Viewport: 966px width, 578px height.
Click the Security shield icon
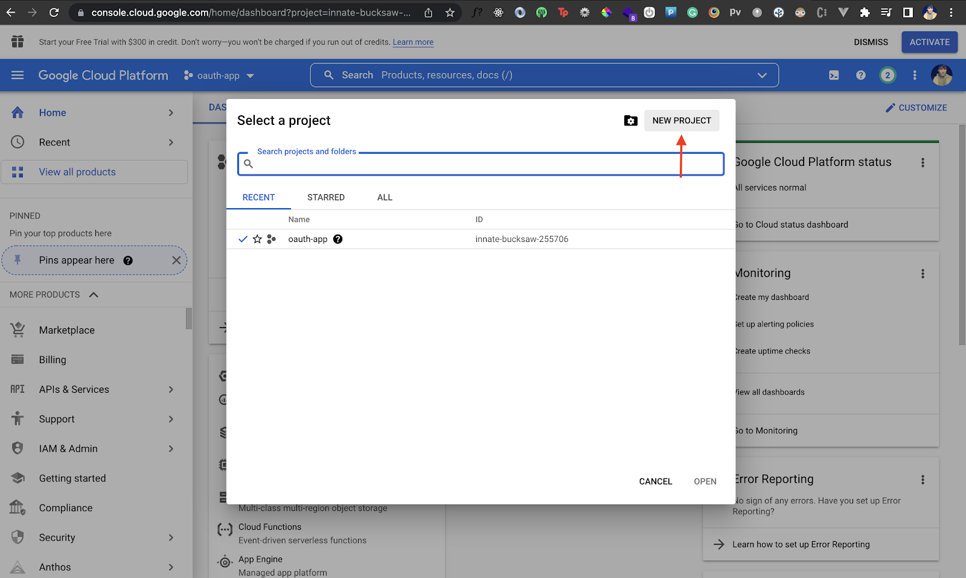point(18,537)
